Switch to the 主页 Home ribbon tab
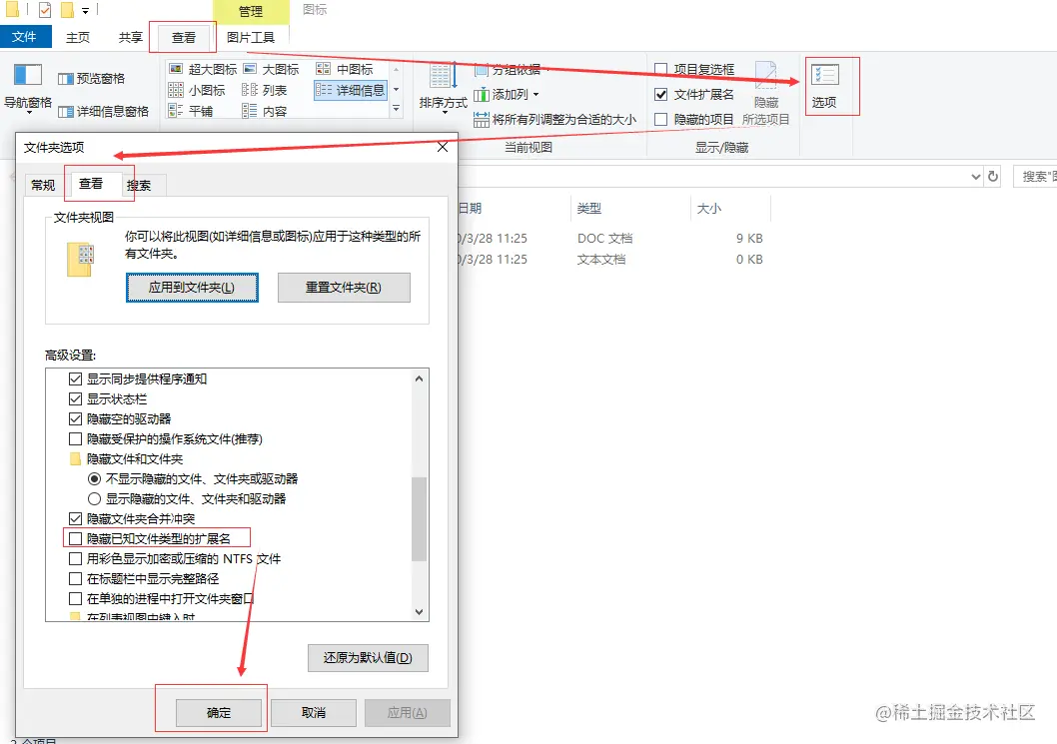Screen dimensions: 1057x744 point(78,37)
